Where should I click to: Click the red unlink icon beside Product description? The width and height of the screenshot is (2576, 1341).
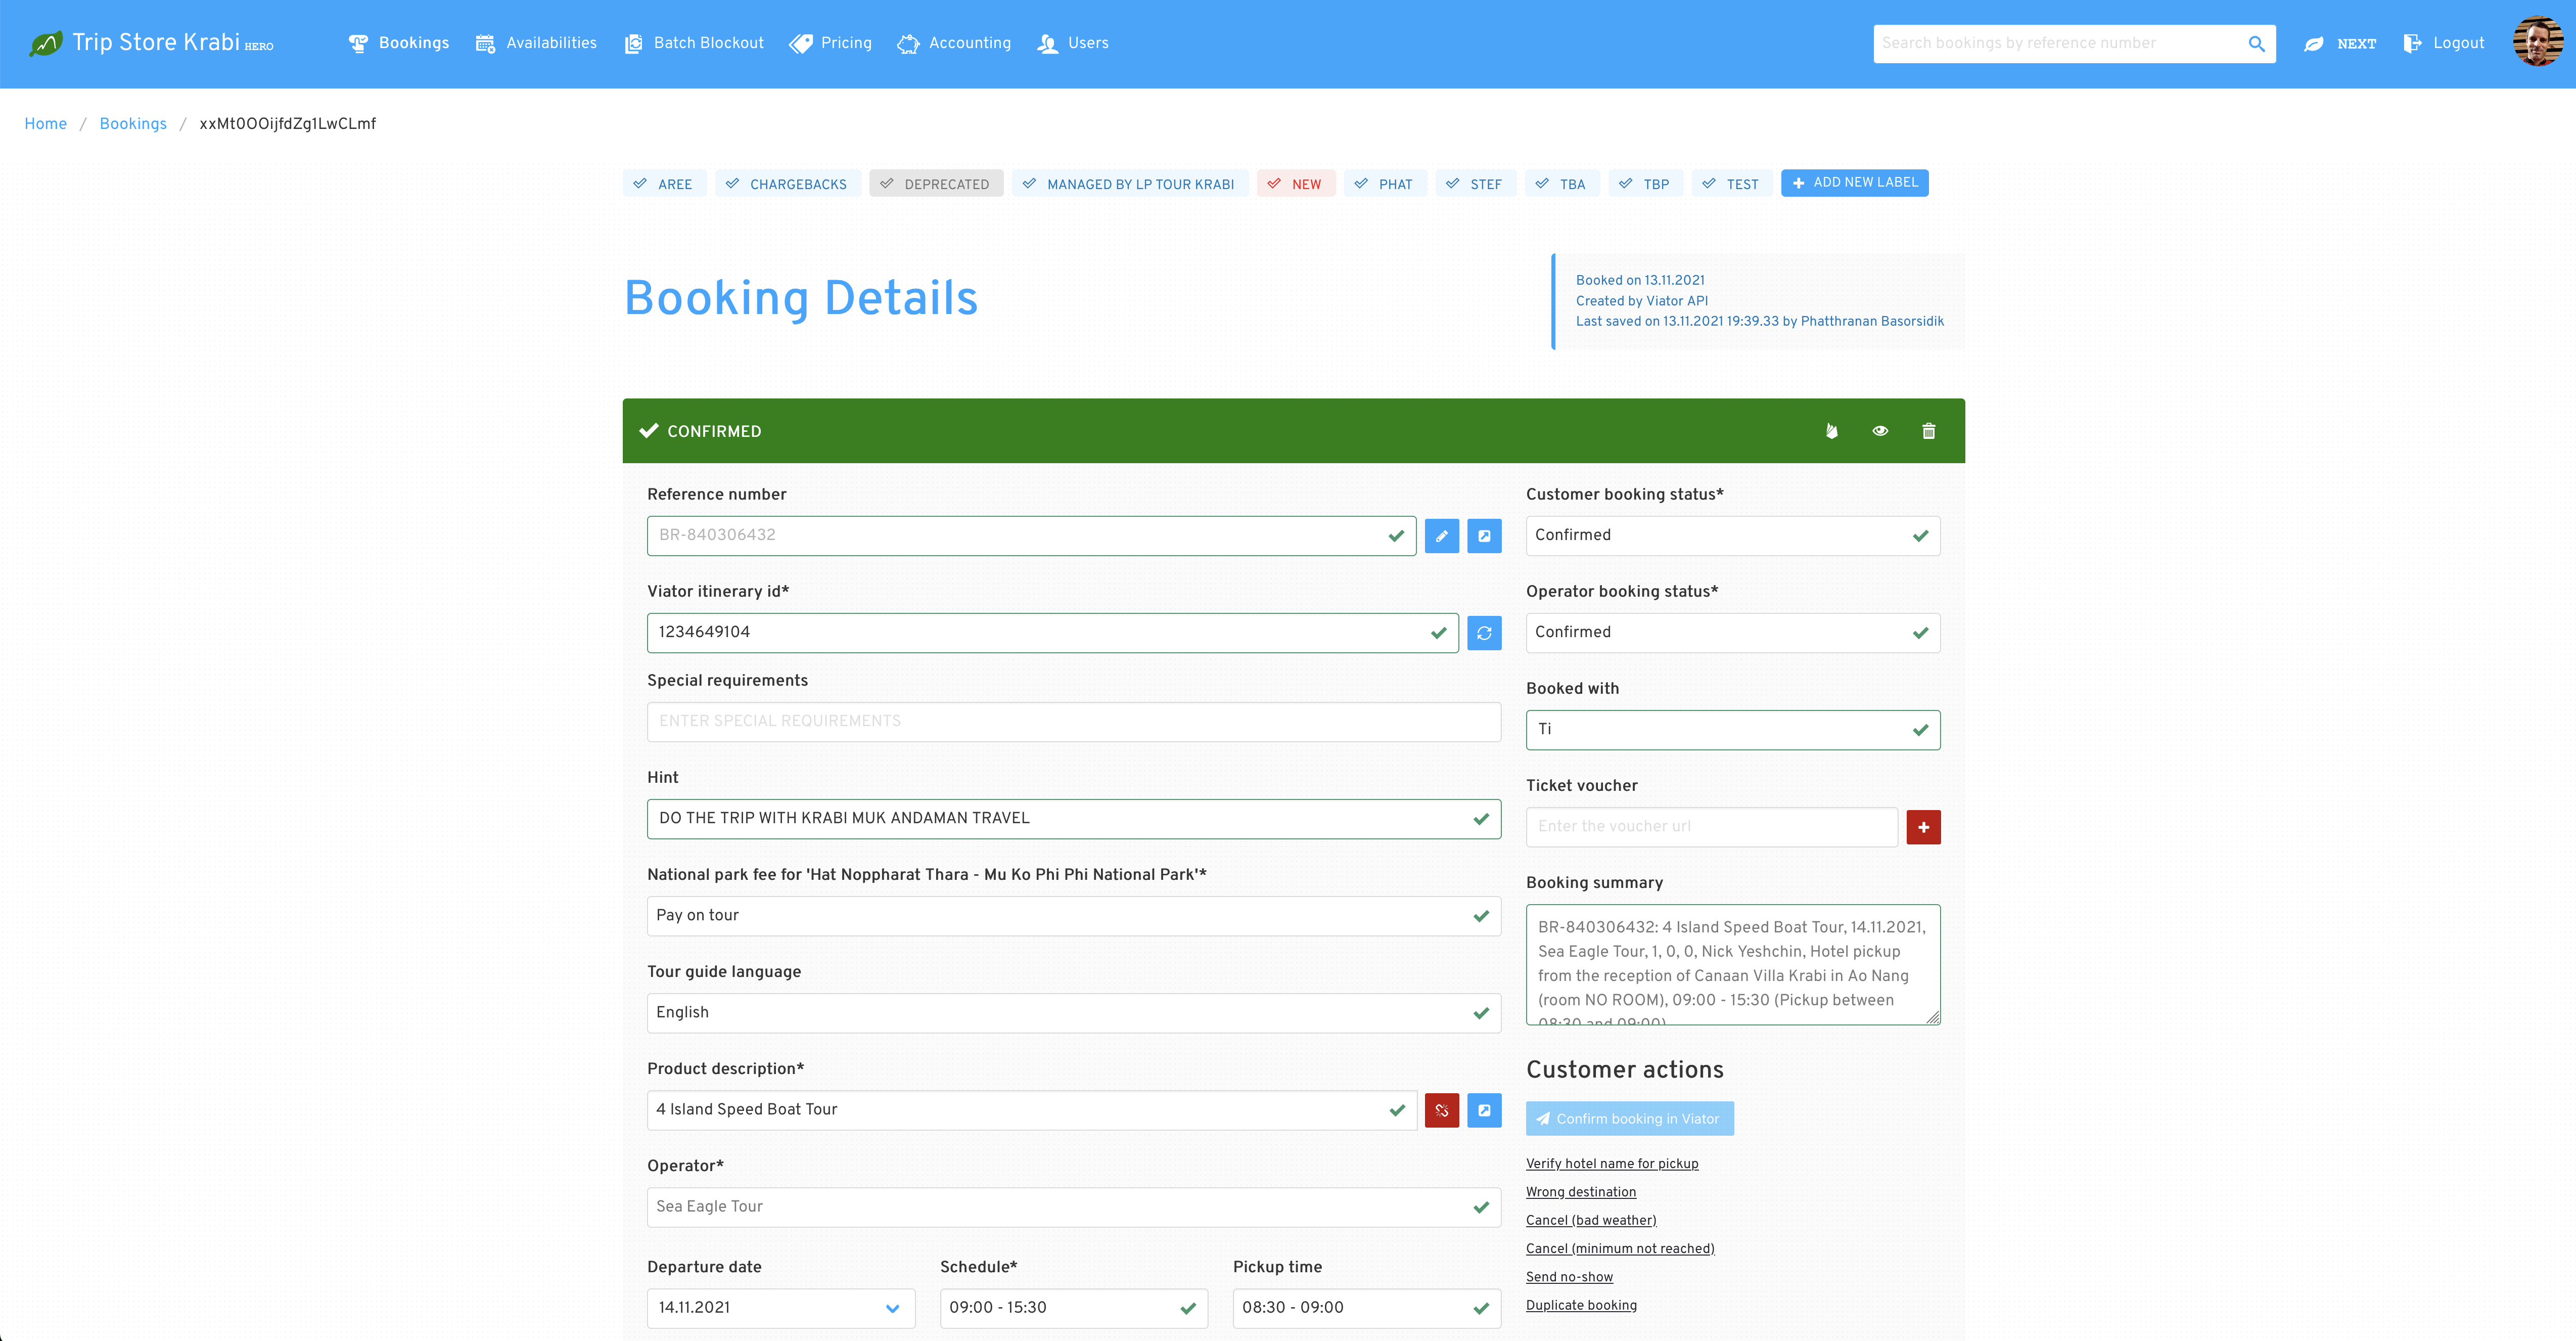(x=1441, y=1110)
